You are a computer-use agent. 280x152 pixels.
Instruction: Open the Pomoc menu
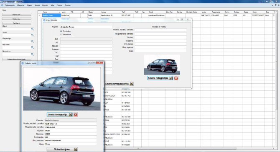[x=59, y=5]
